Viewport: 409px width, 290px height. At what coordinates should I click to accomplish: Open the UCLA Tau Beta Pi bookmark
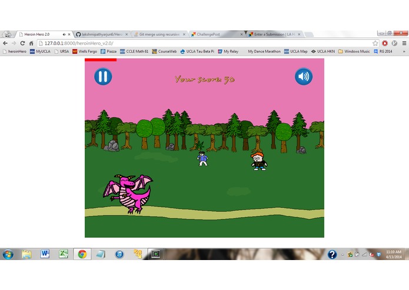tap(197, 52)
